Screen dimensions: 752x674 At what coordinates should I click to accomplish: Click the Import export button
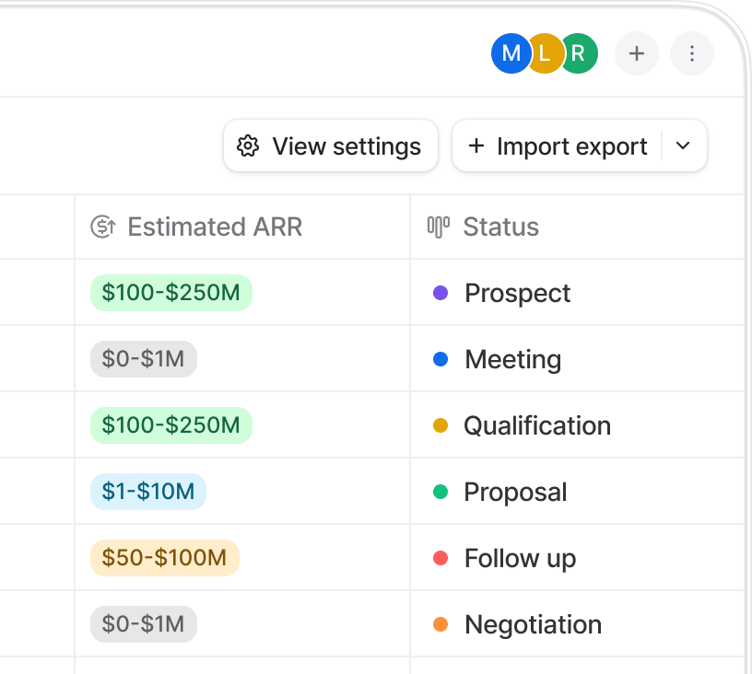pyautogui.click(x=558, y=146)
